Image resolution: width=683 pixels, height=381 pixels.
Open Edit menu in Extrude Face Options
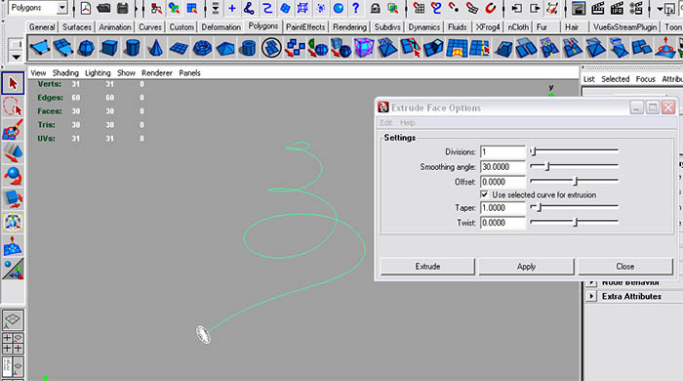tap(386, 122)
